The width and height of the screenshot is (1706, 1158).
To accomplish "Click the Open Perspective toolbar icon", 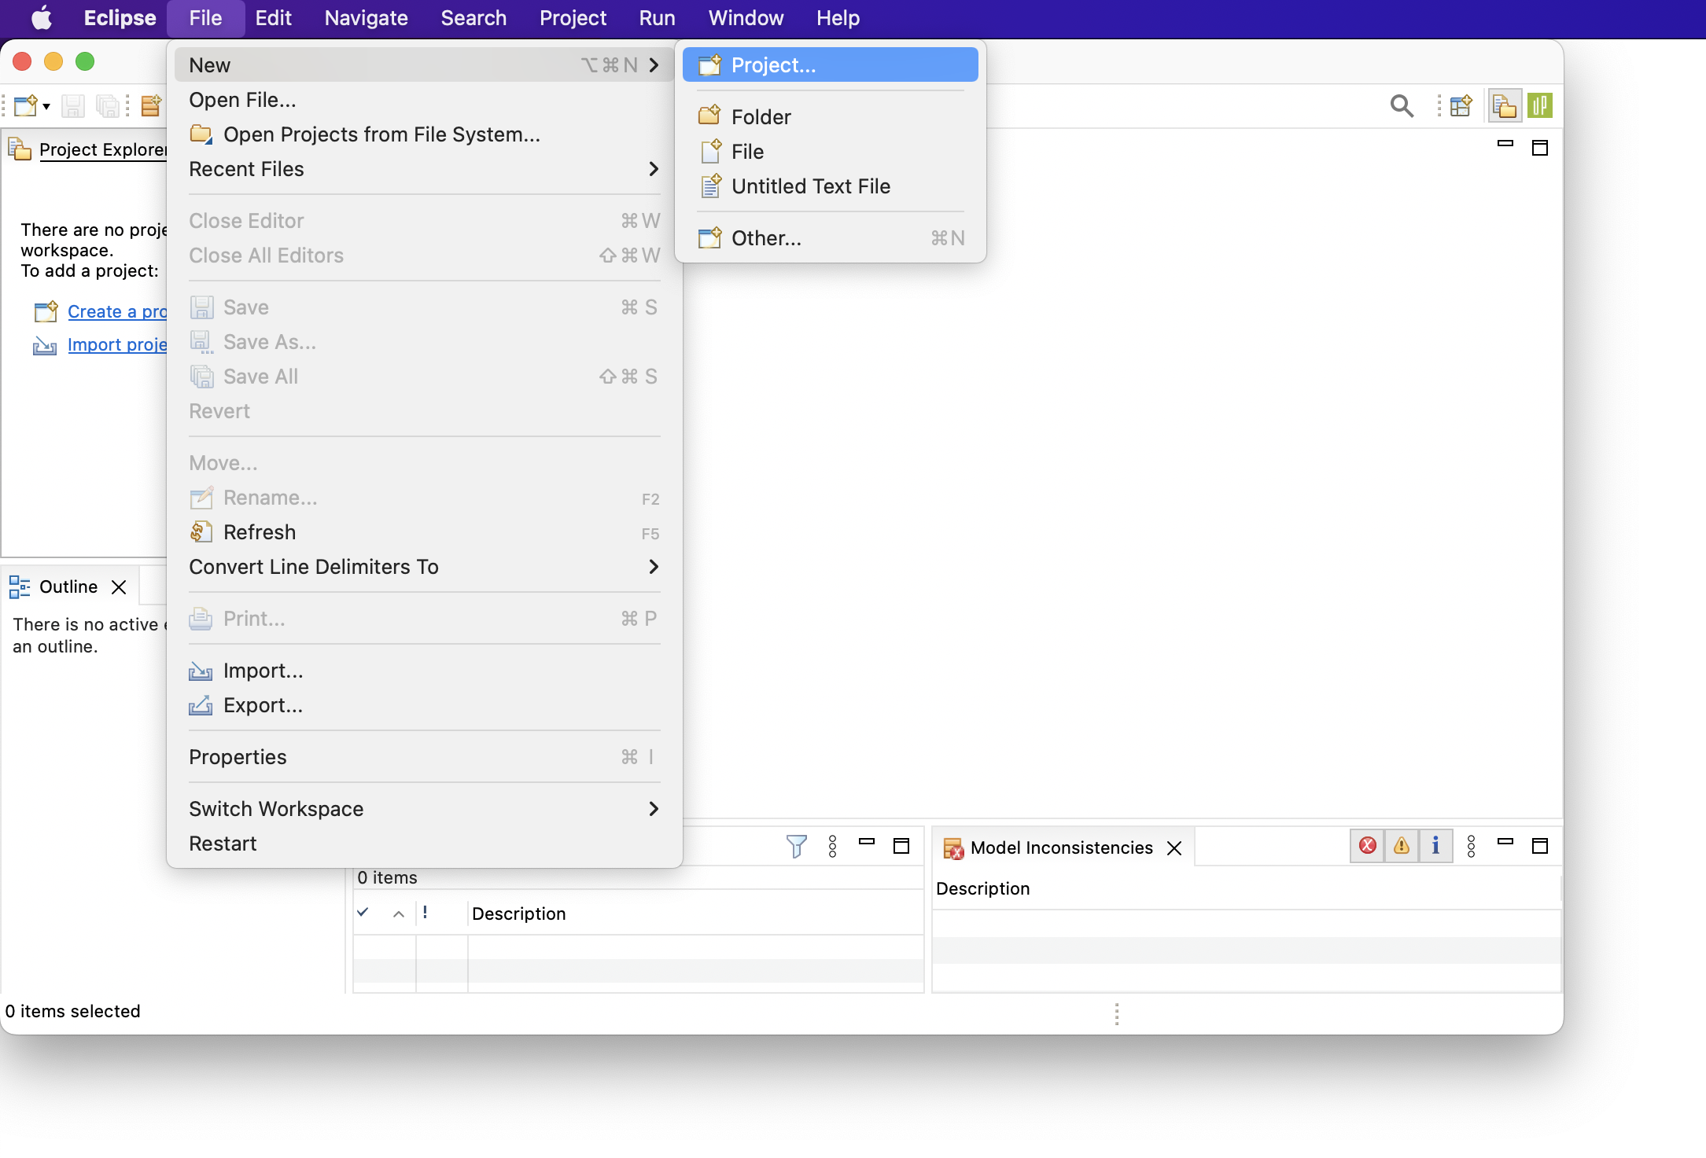I will (x=1461, y=105).
